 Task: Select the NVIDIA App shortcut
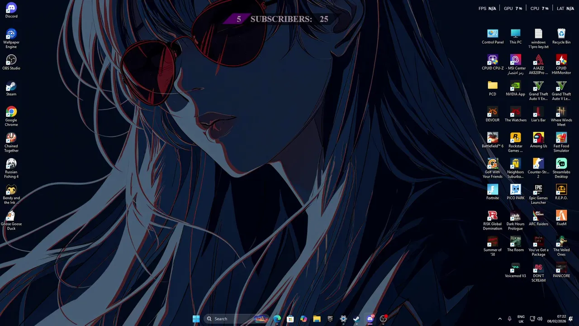click(516, 88)
